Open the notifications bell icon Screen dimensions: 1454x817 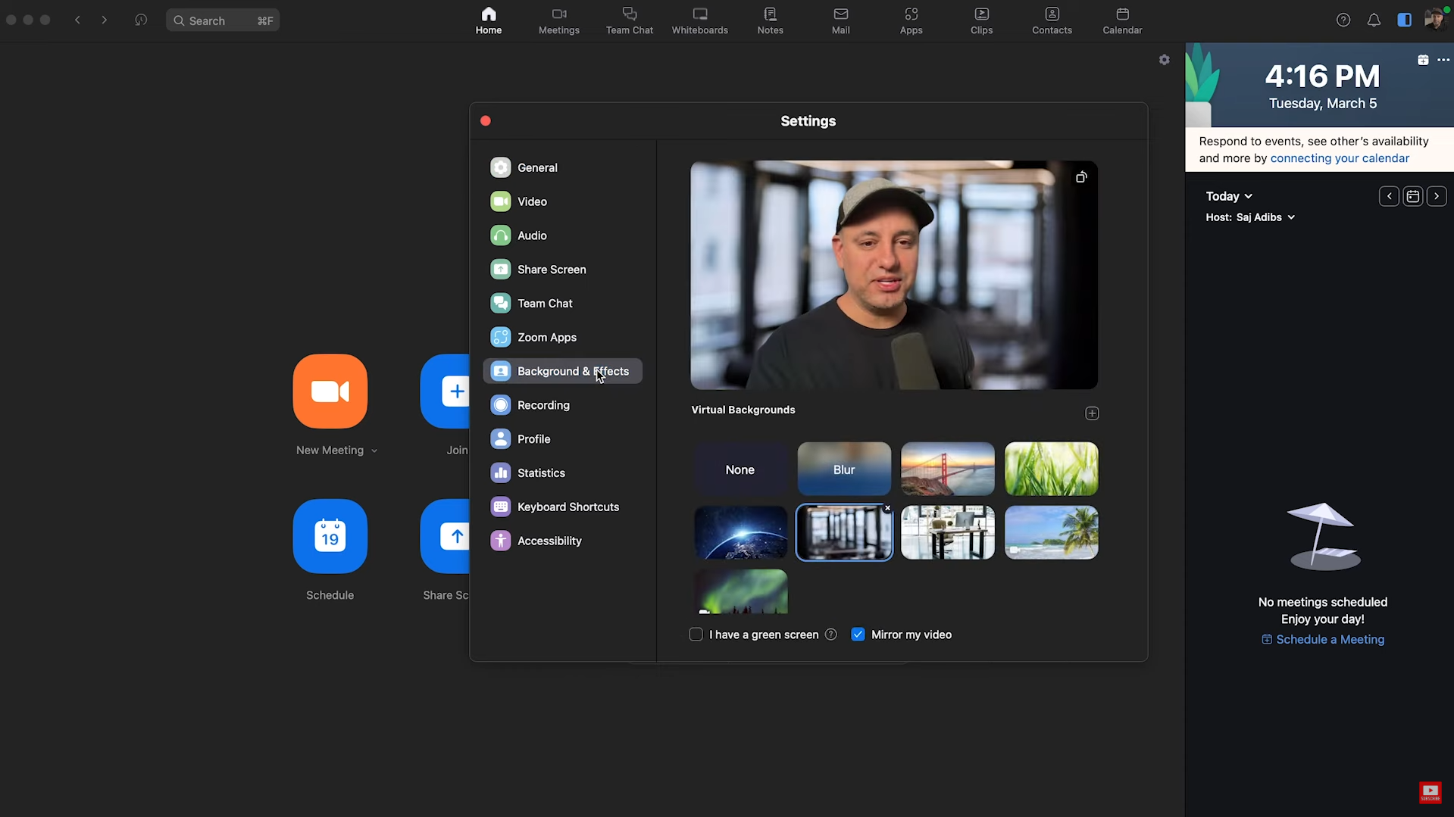(x=1374, y=20)
